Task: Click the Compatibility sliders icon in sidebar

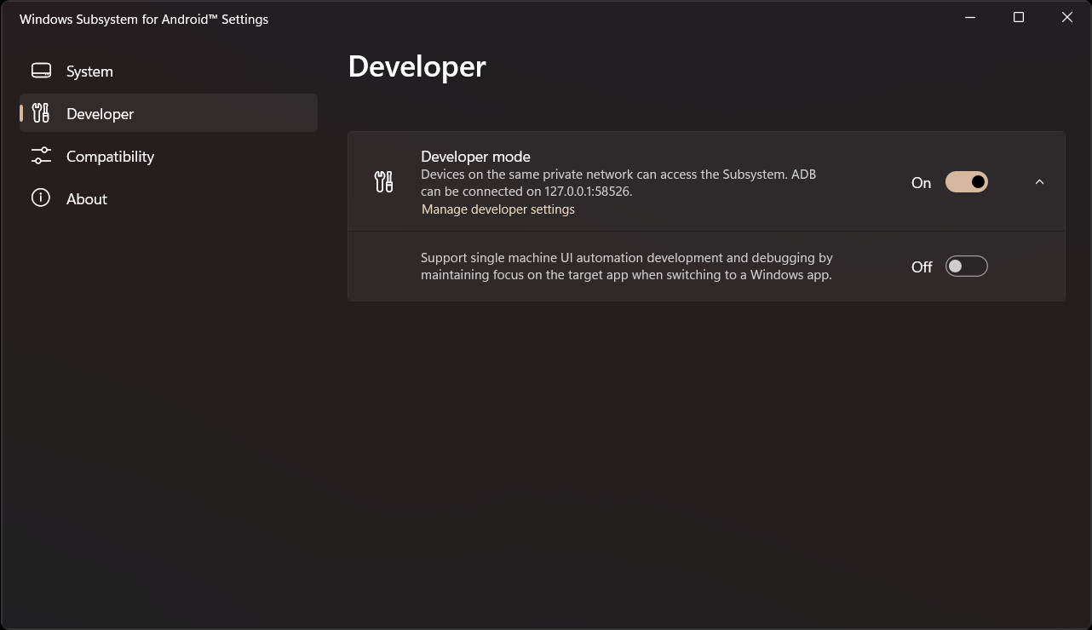Action: (41, 156)
